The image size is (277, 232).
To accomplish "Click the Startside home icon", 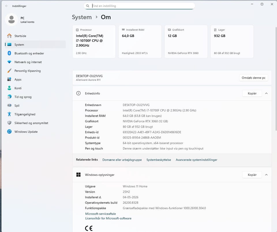I will tap(9, 36).
